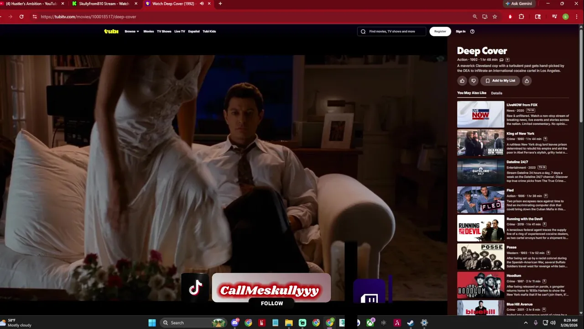Open the Chrome three-dot menu
Screen dimensions: 584x329
click(576, 16)
